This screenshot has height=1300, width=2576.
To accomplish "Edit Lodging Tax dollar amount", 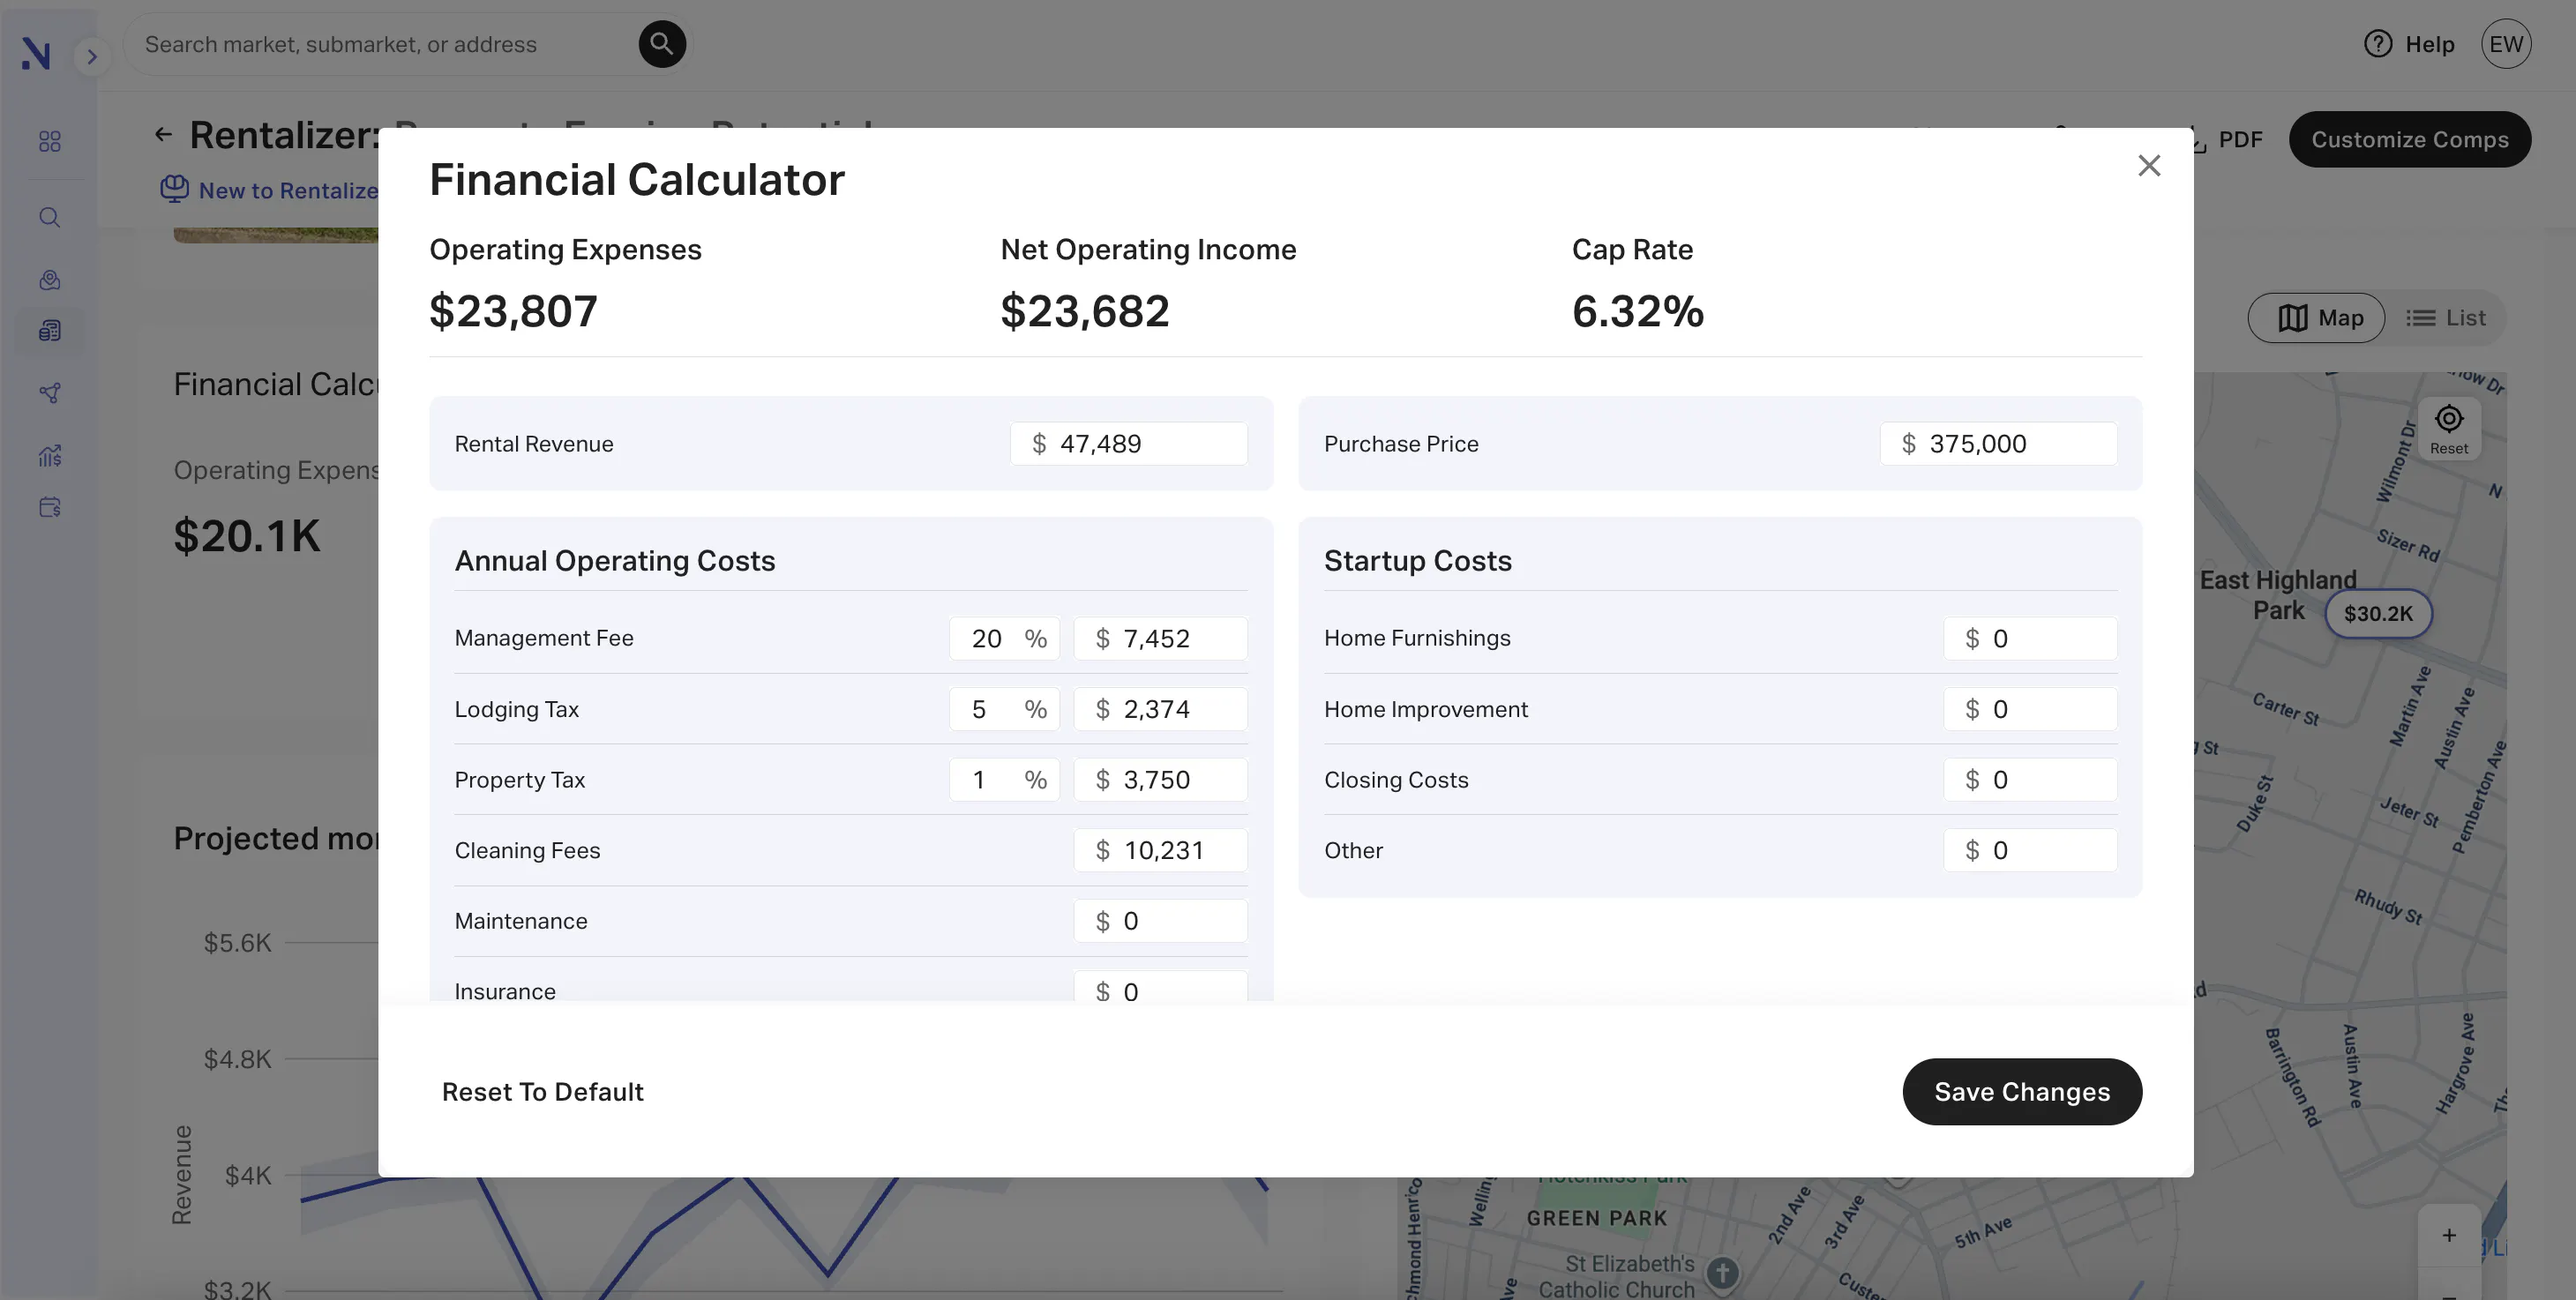I will pos(1160,709).
